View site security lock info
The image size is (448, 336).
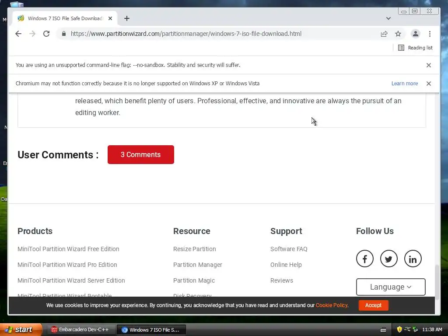[64, 34]
